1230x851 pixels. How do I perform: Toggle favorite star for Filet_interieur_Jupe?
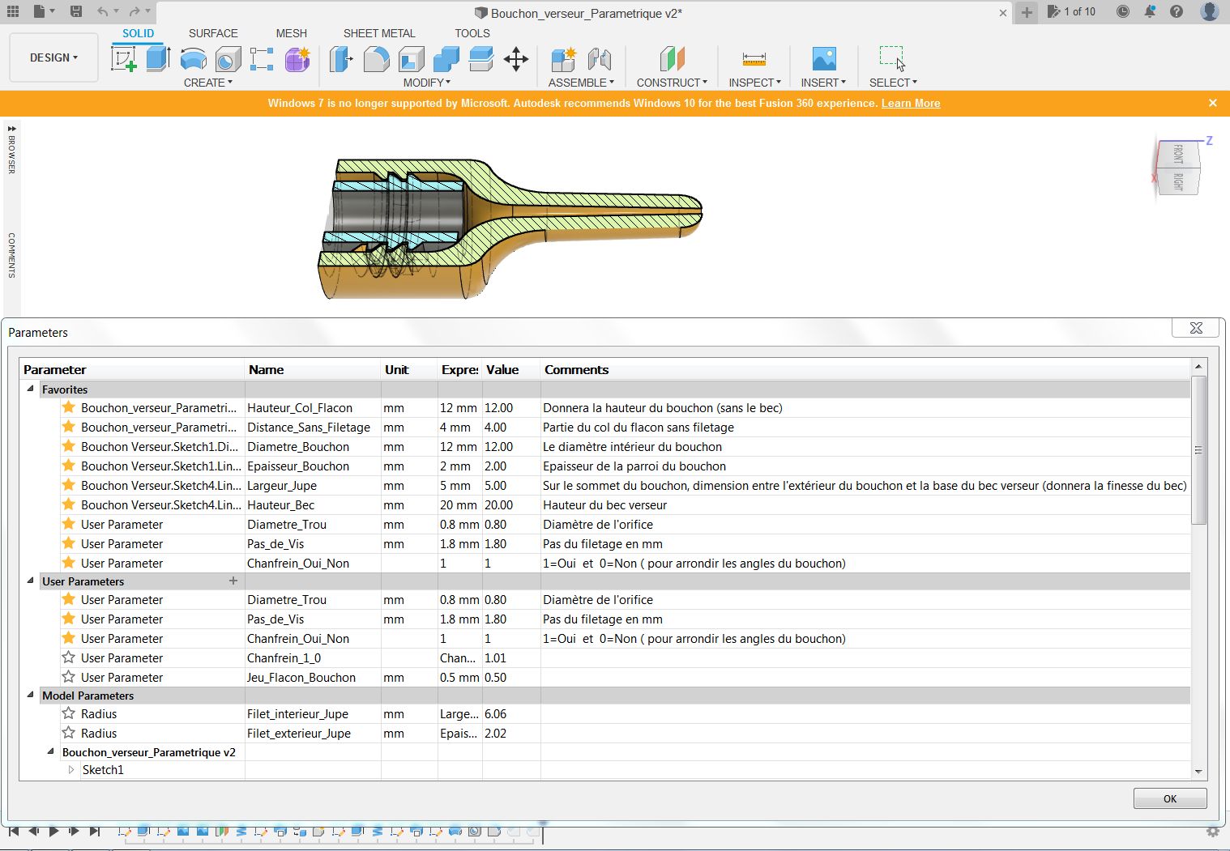69,713
